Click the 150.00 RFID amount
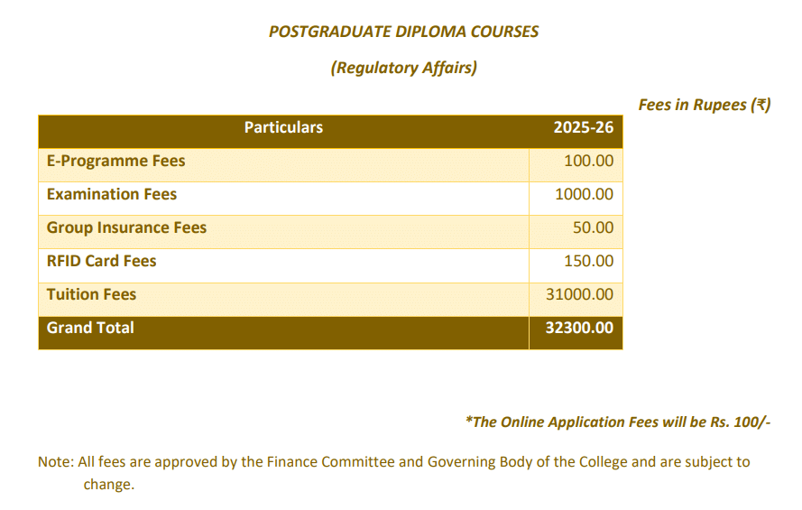This screenshot has width=802, height=510. pyautogui.click(x=588, y=262)
